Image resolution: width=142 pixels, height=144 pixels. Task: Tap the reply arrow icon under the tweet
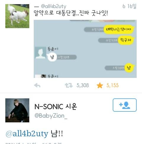[x=37, y=85]
